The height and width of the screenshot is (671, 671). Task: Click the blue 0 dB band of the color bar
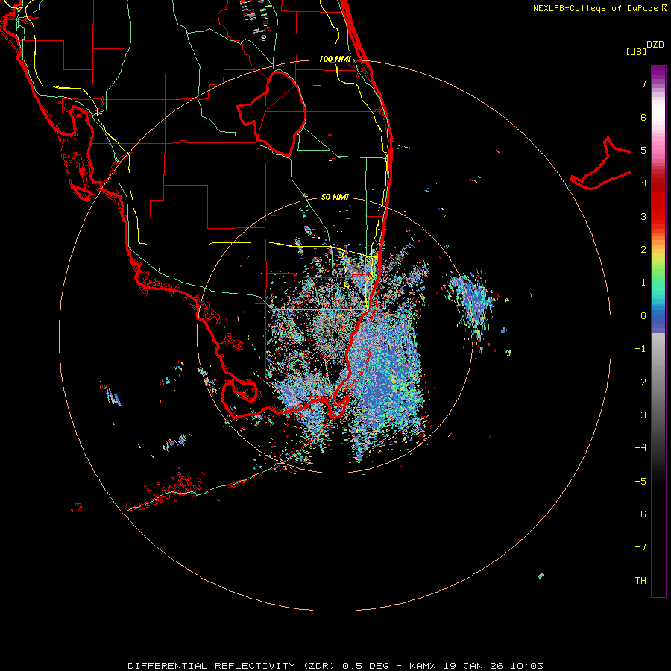(658, 318)
